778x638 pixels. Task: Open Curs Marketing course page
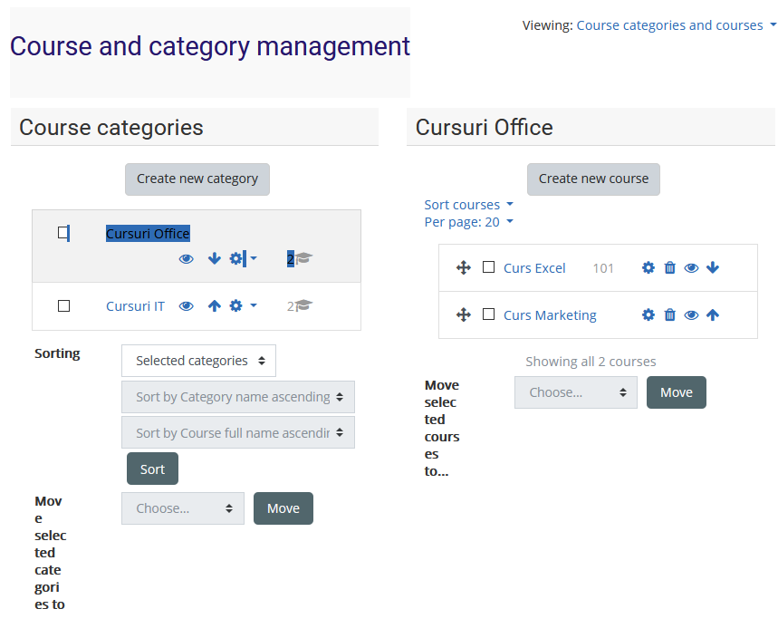point(550,314)
